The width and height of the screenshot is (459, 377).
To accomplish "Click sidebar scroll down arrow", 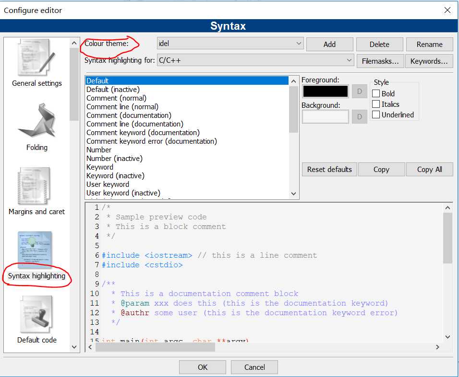I will pos(74,347).
